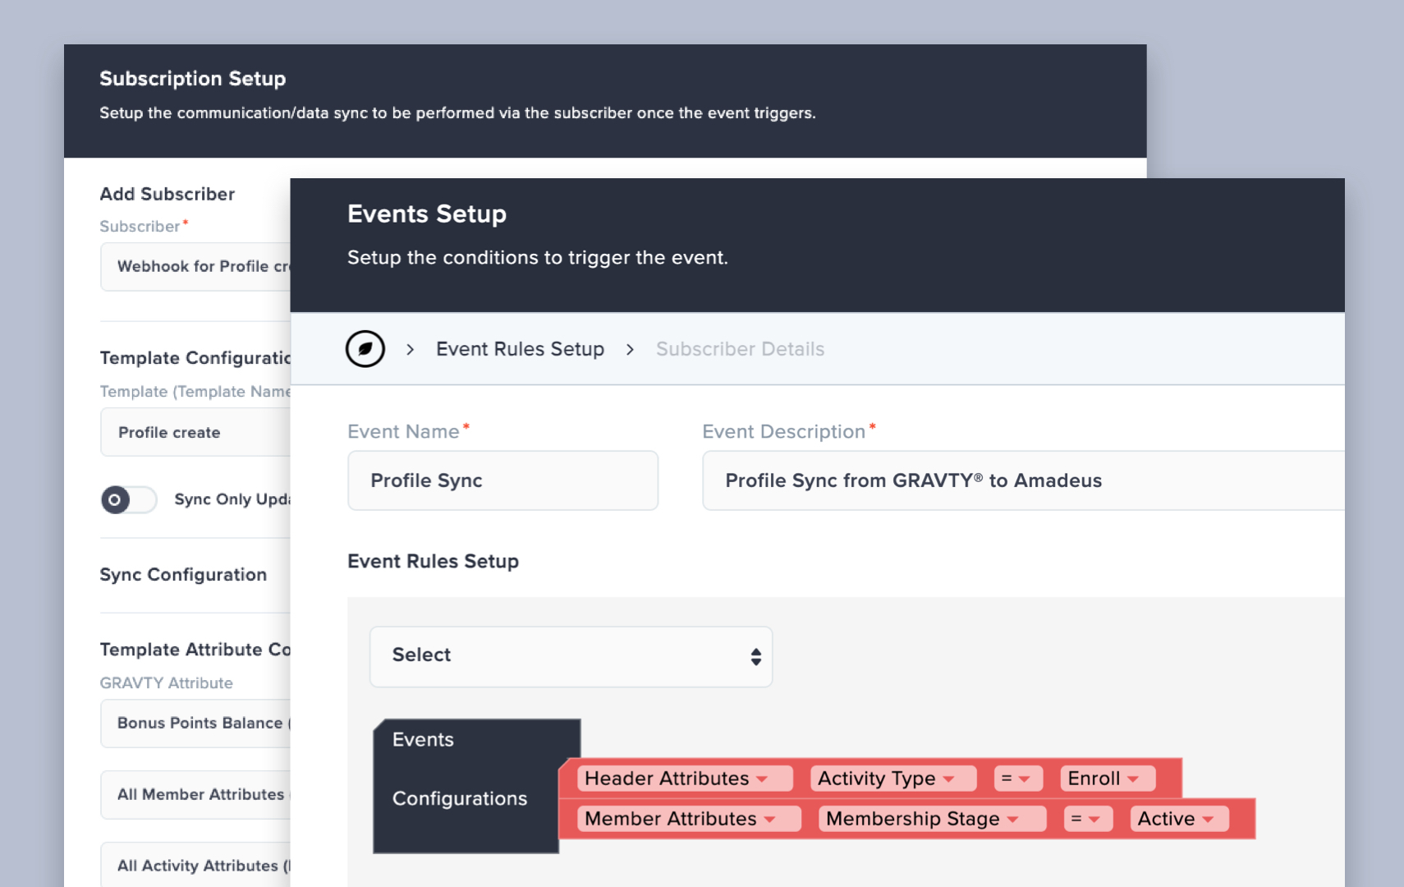The width and height of the screenshot is (1404, 887).
Task: Click the Subscription Setup title
Action: point(193,79)
